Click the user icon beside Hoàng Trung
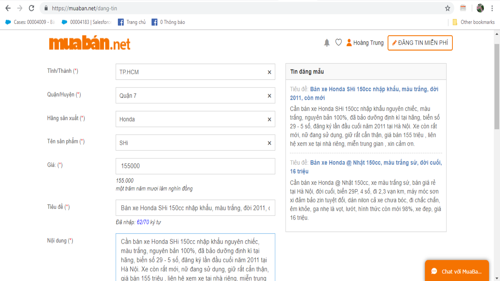This screenshot has height=281, width=500. [x=349, y=42]
